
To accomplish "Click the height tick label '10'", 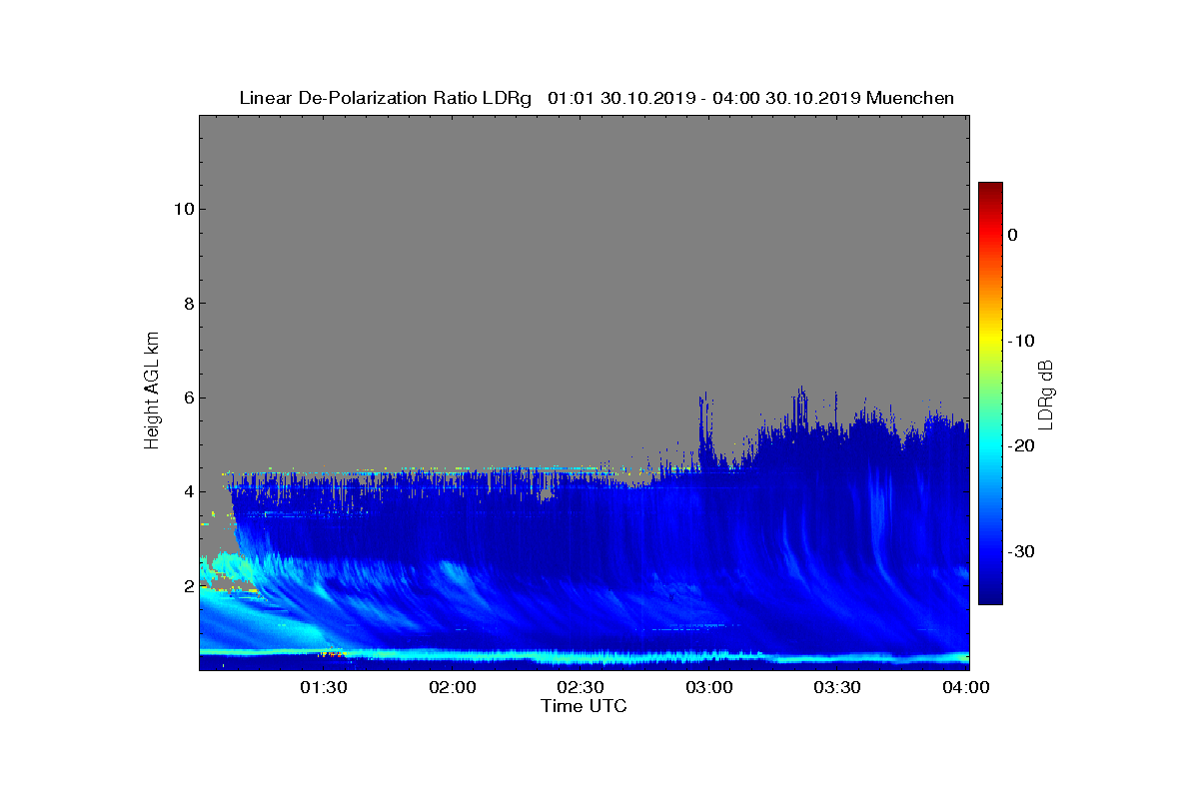I will 182,209.
